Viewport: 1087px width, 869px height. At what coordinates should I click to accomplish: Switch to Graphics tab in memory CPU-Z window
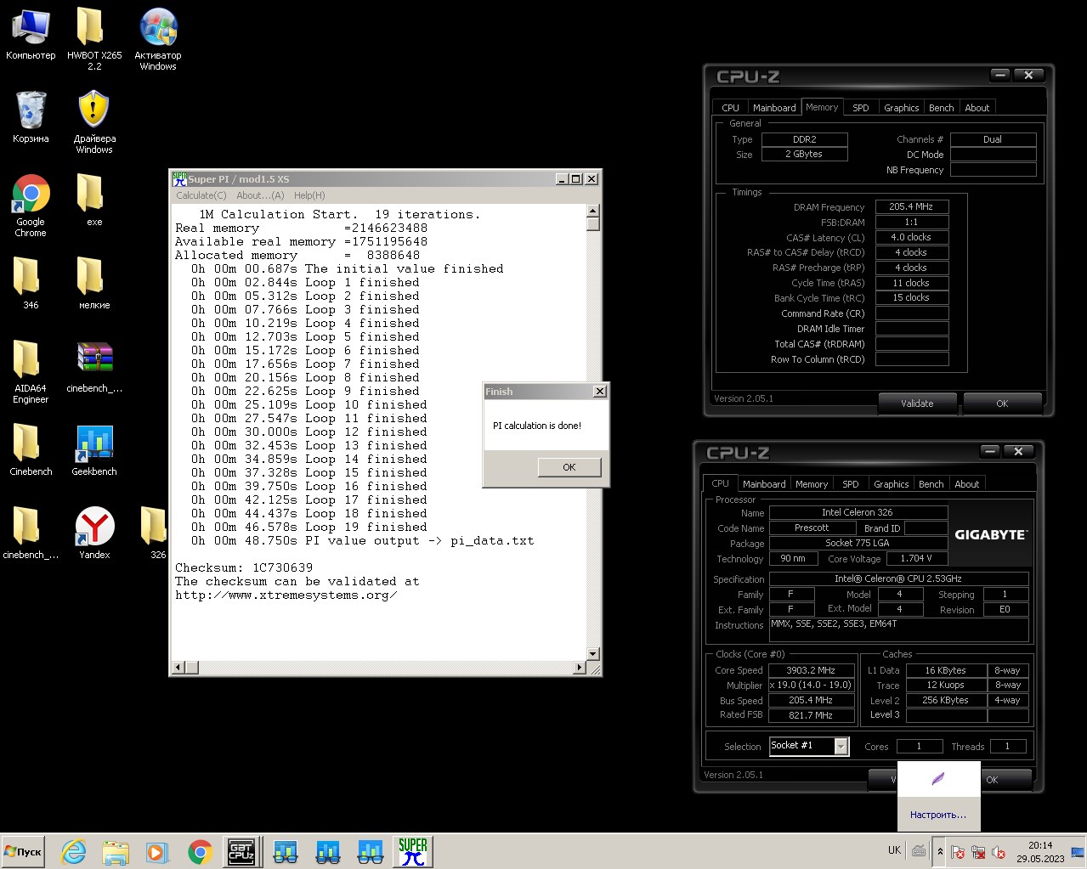901,108
